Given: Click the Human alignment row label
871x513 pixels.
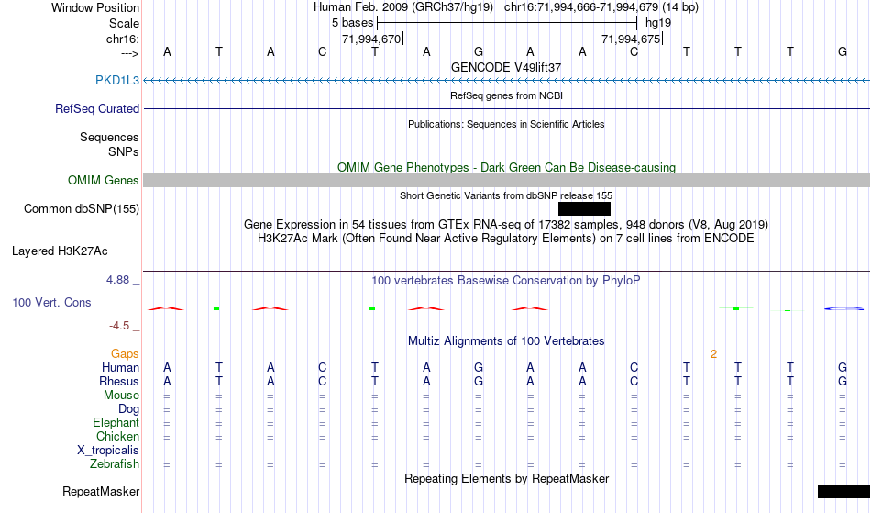Looking at the screenshot, I should click(120, 367).
